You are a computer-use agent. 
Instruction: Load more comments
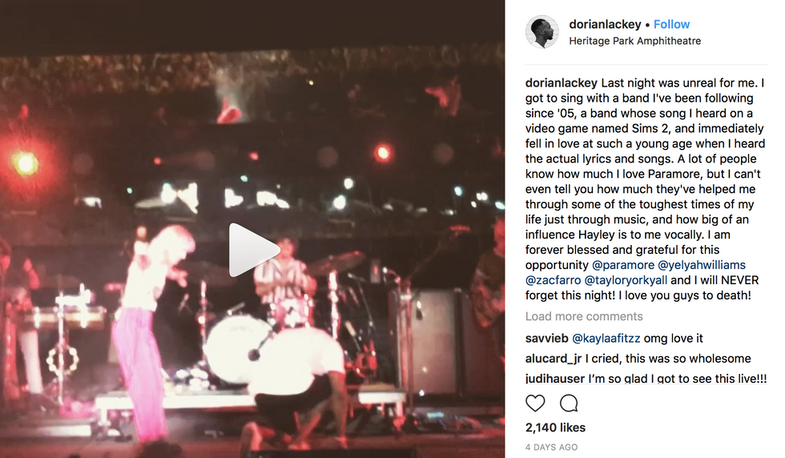[584, 316]
